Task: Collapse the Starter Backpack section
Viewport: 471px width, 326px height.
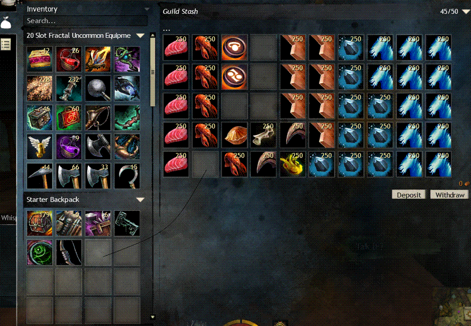Action: (140, 200)
